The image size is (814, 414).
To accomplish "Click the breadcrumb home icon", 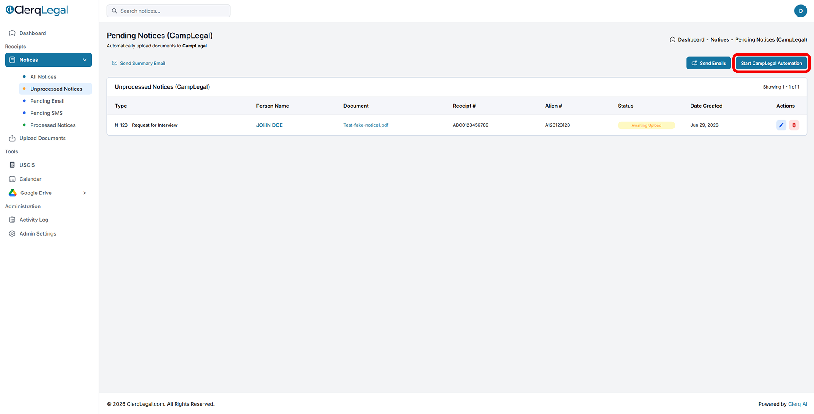I will click(x=672, y=39).
